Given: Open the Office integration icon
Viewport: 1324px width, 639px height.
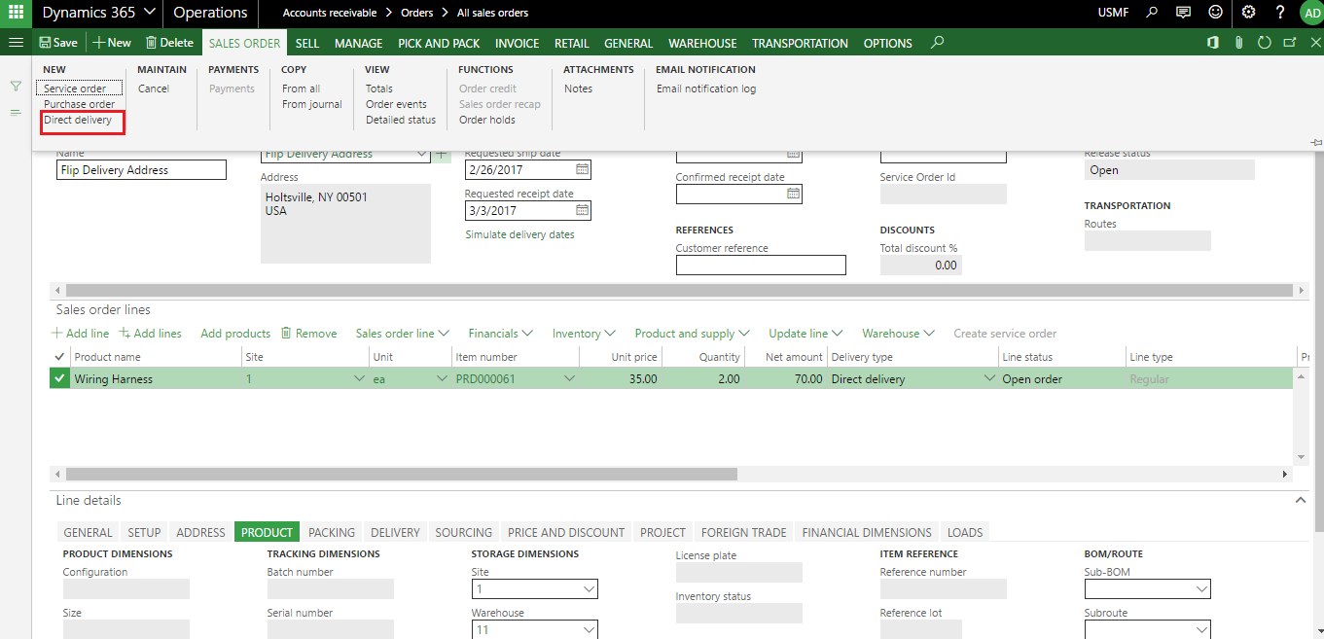Looking at the screenshot, I should point(1212,43).
